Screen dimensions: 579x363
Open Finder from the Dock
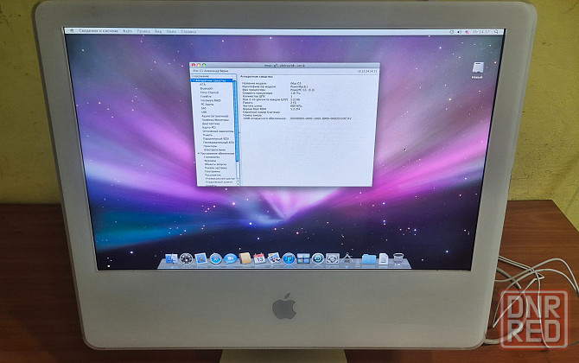coord(171,258)
